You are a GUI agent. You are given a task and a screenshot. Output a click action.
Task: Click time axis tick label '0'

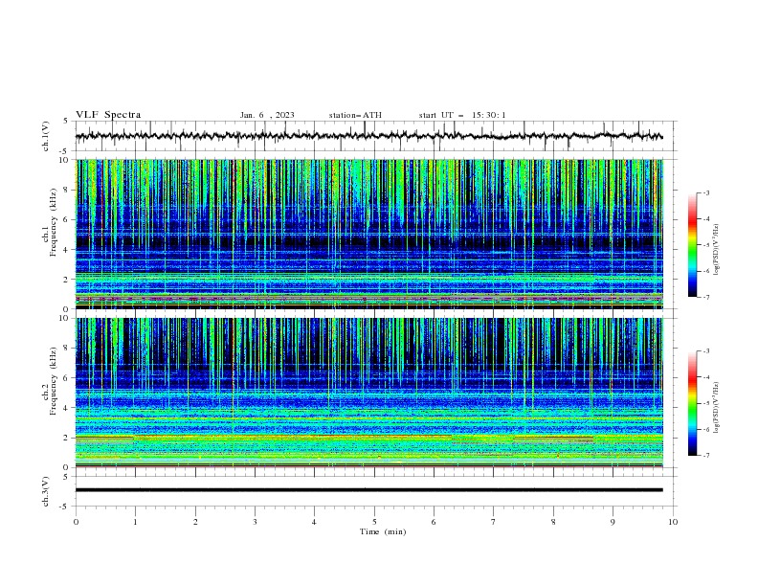(76, 522)
